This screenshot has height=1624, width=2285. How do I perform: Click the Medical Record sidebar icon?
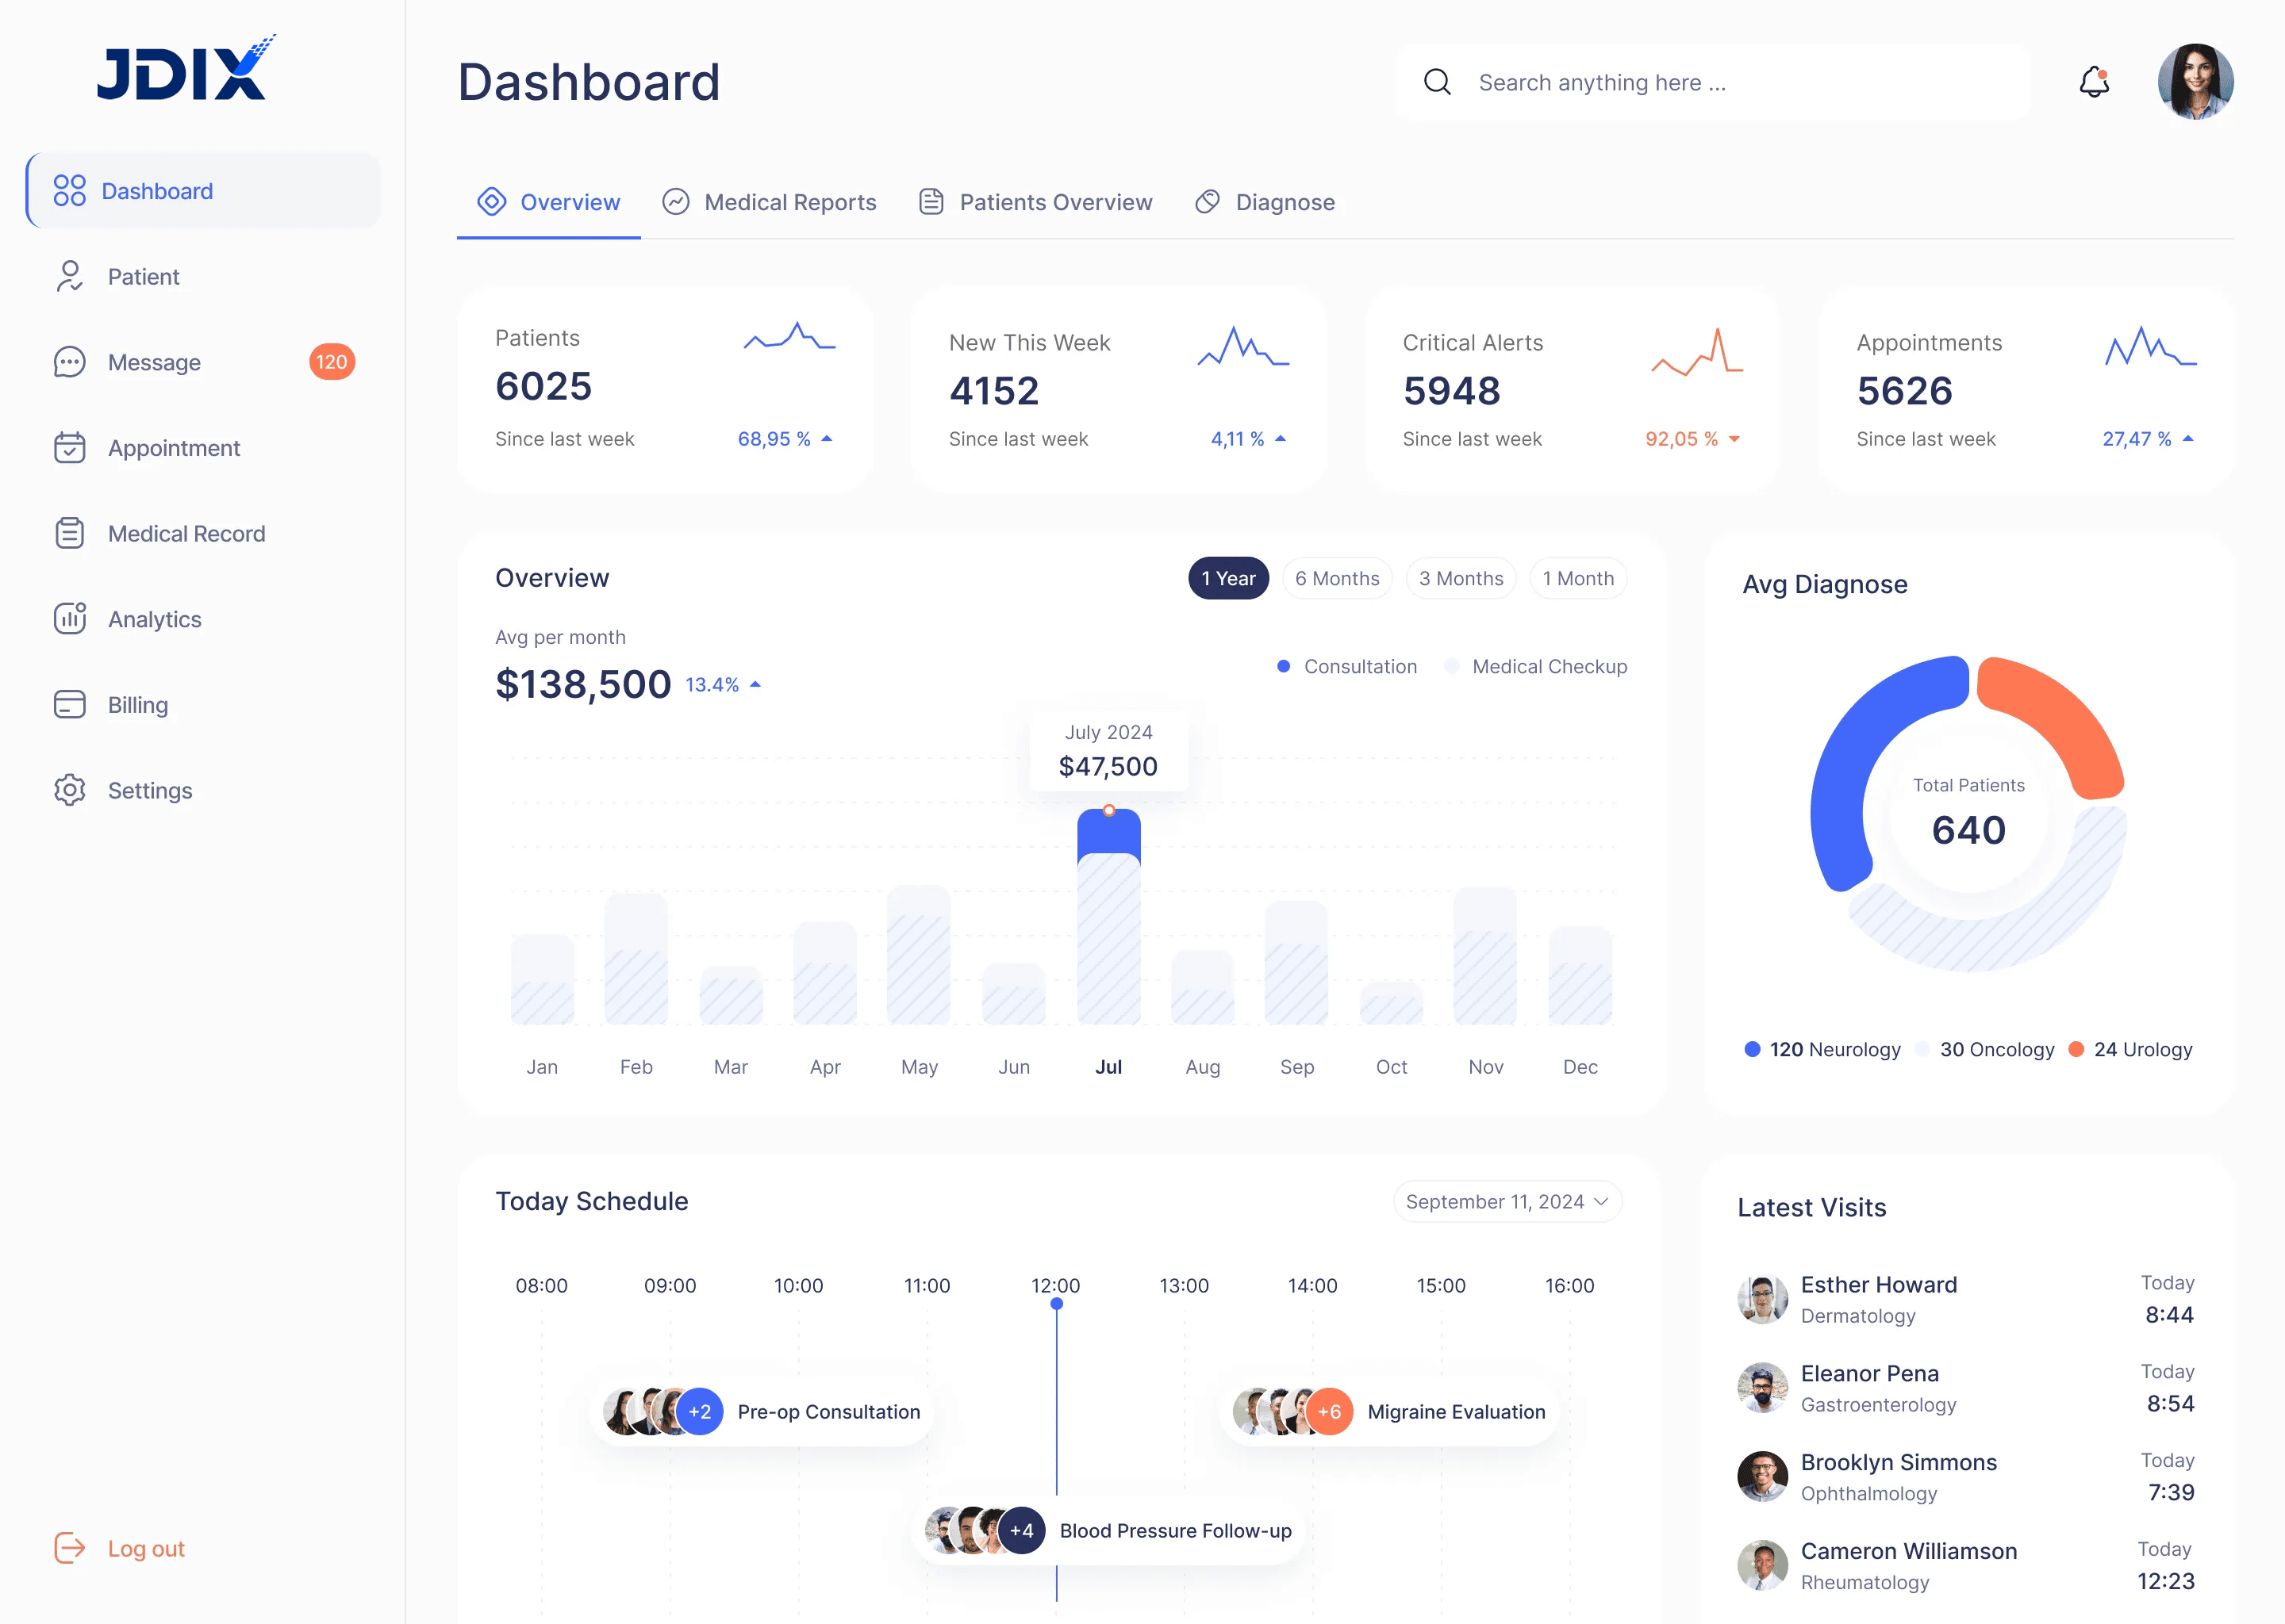point(69,533)
